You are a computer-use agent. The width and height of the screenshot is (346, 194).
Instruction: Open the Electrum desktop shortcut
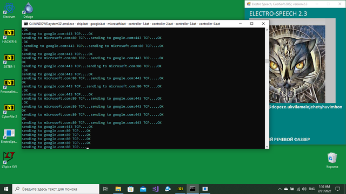click(9, 10)
